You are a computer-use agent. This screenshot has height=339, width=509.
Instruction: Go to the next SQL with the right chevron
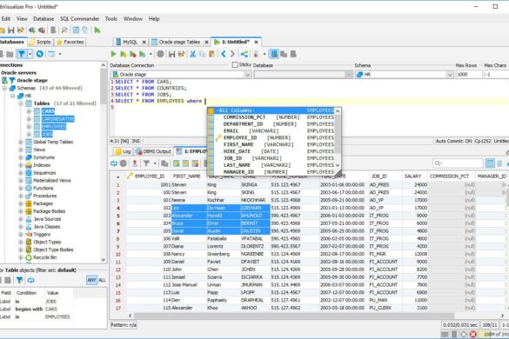click(x=232, y=54)
